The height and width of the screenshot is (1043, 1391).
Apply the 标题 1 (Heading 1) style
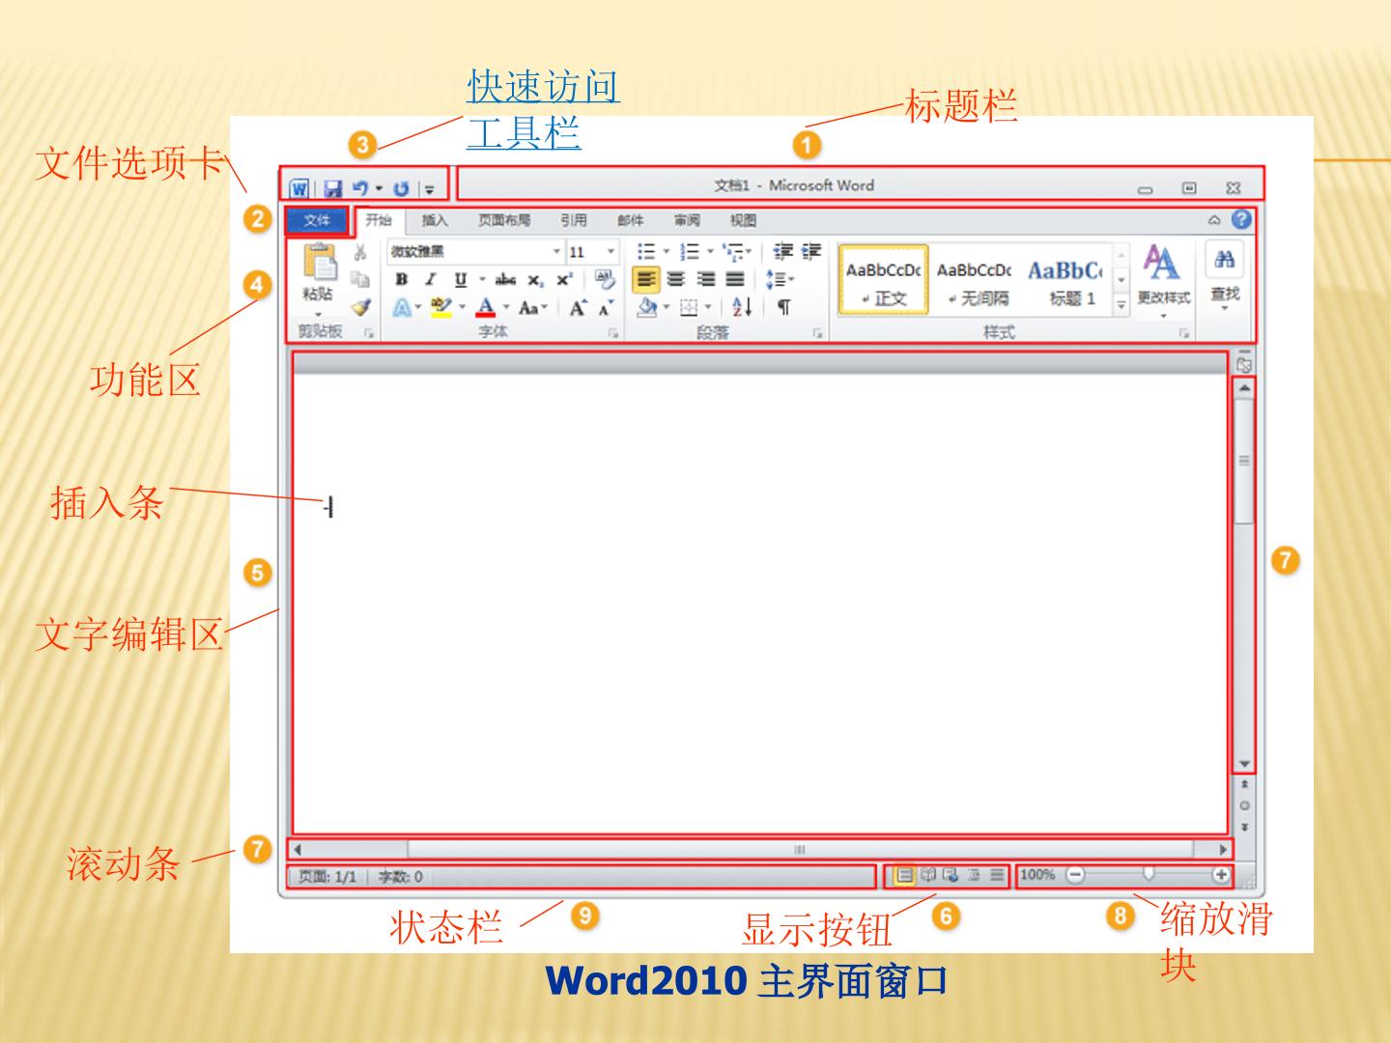(1065, 279)
